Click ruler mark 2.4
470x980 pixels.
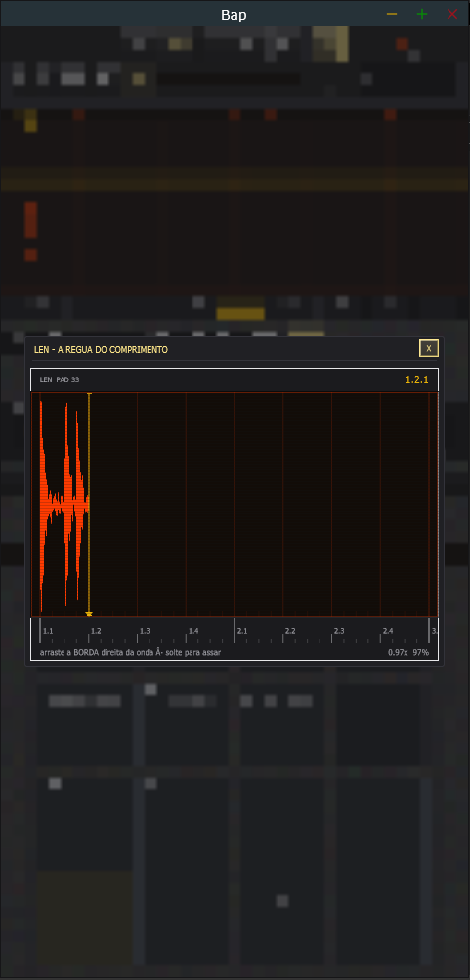tap(388, 631)
